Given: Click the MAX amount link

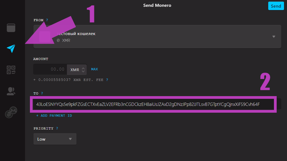Looking at the screenshot, I should (94, 69).
